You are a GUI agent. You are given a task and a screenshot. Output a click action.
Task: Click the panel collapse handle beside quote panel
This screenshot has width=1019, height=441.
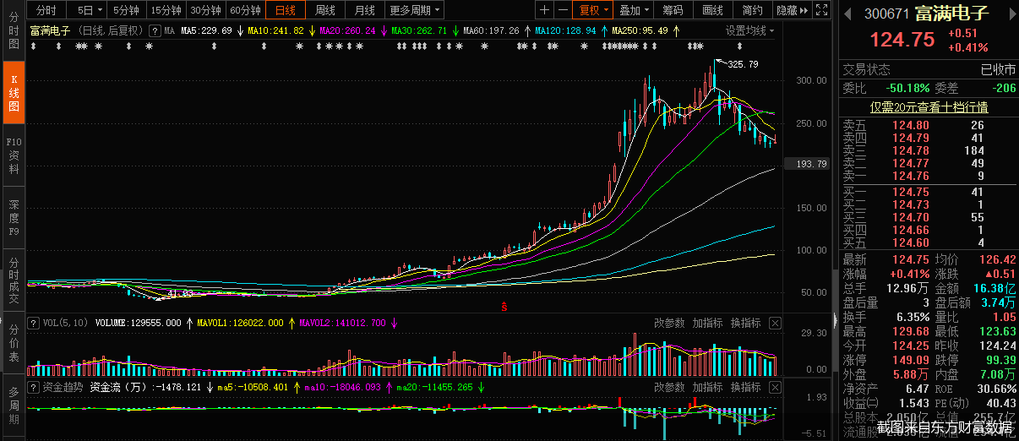tap(836, 319)
